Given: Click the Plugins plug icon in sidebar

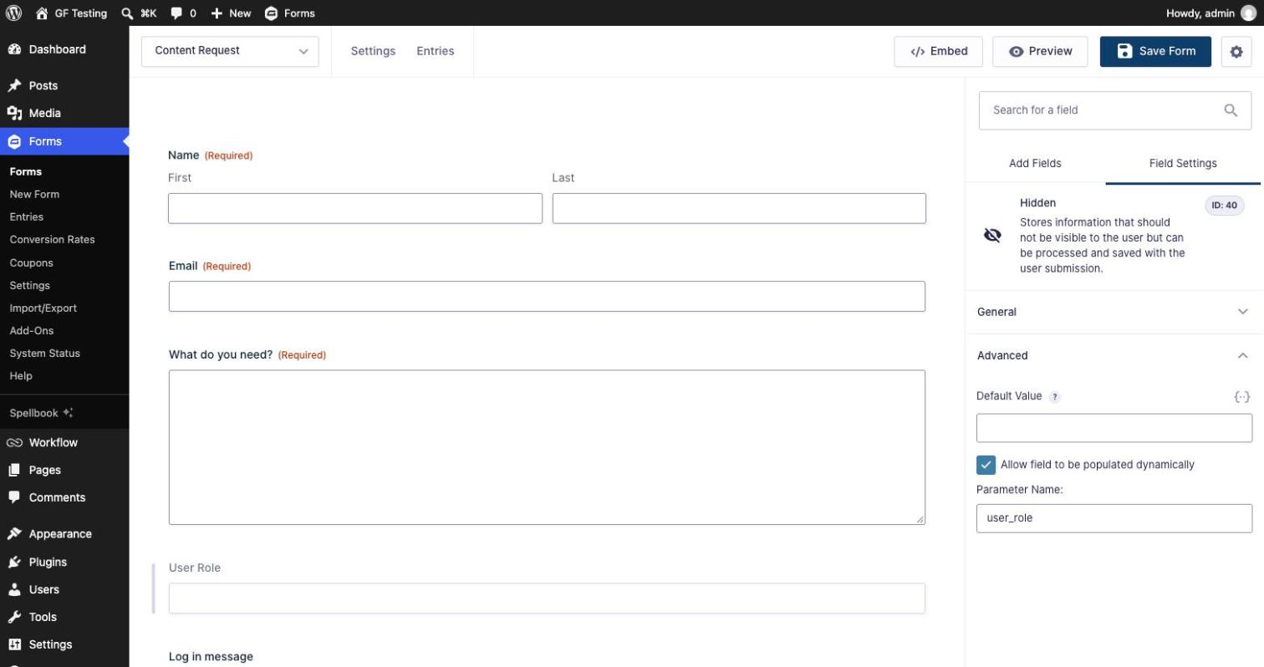Looking at the screenshot, I should pyautogui.click(x=14, y=562).
